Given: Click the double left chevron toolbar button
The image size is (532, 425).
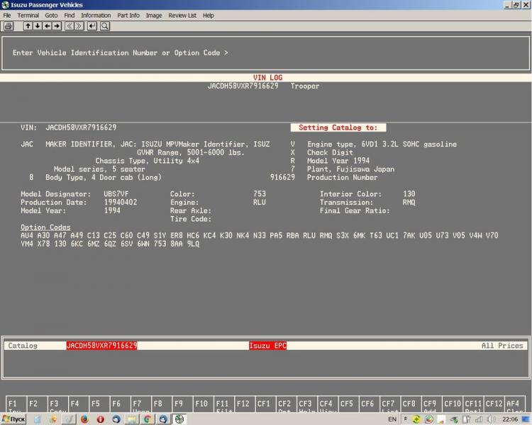Looking at the screenshot, I should [70, 26].
